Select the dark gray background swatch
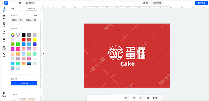 29,35
